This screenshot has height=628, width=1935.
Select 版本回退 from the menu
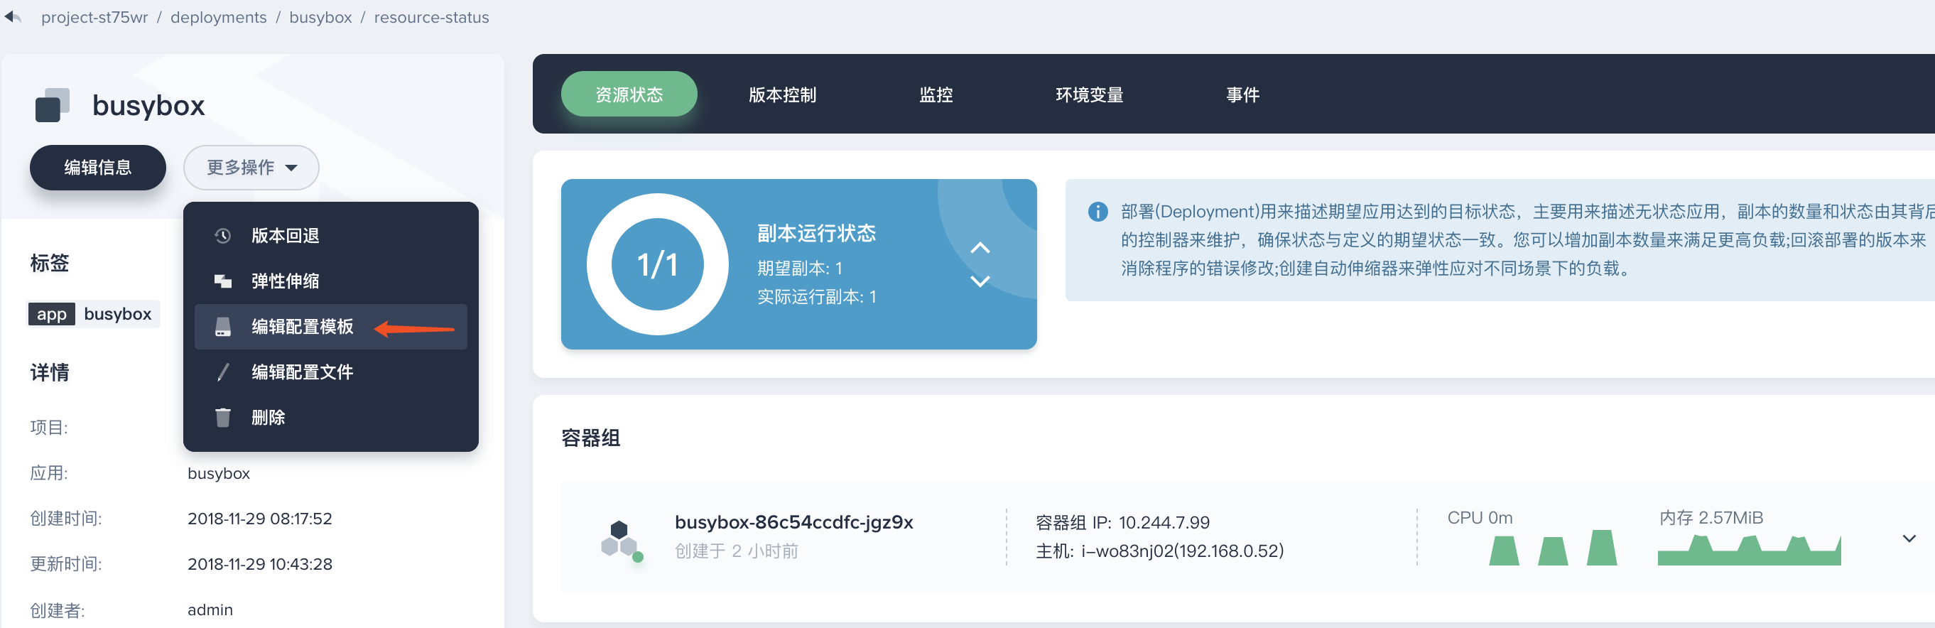tap(330, 236)
